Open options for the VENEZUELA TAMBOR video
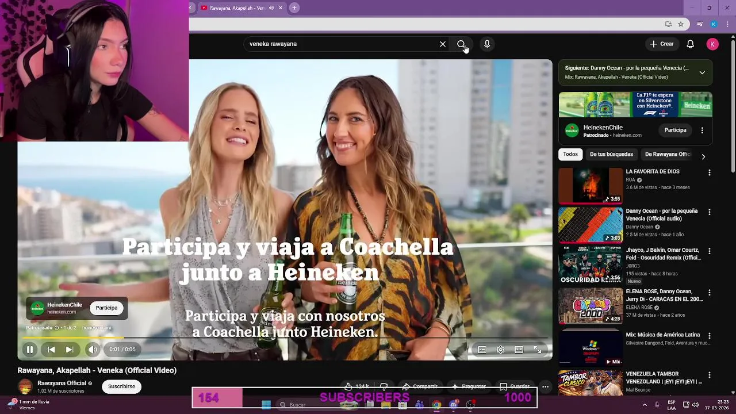736x414 pixels. (709, 375)
